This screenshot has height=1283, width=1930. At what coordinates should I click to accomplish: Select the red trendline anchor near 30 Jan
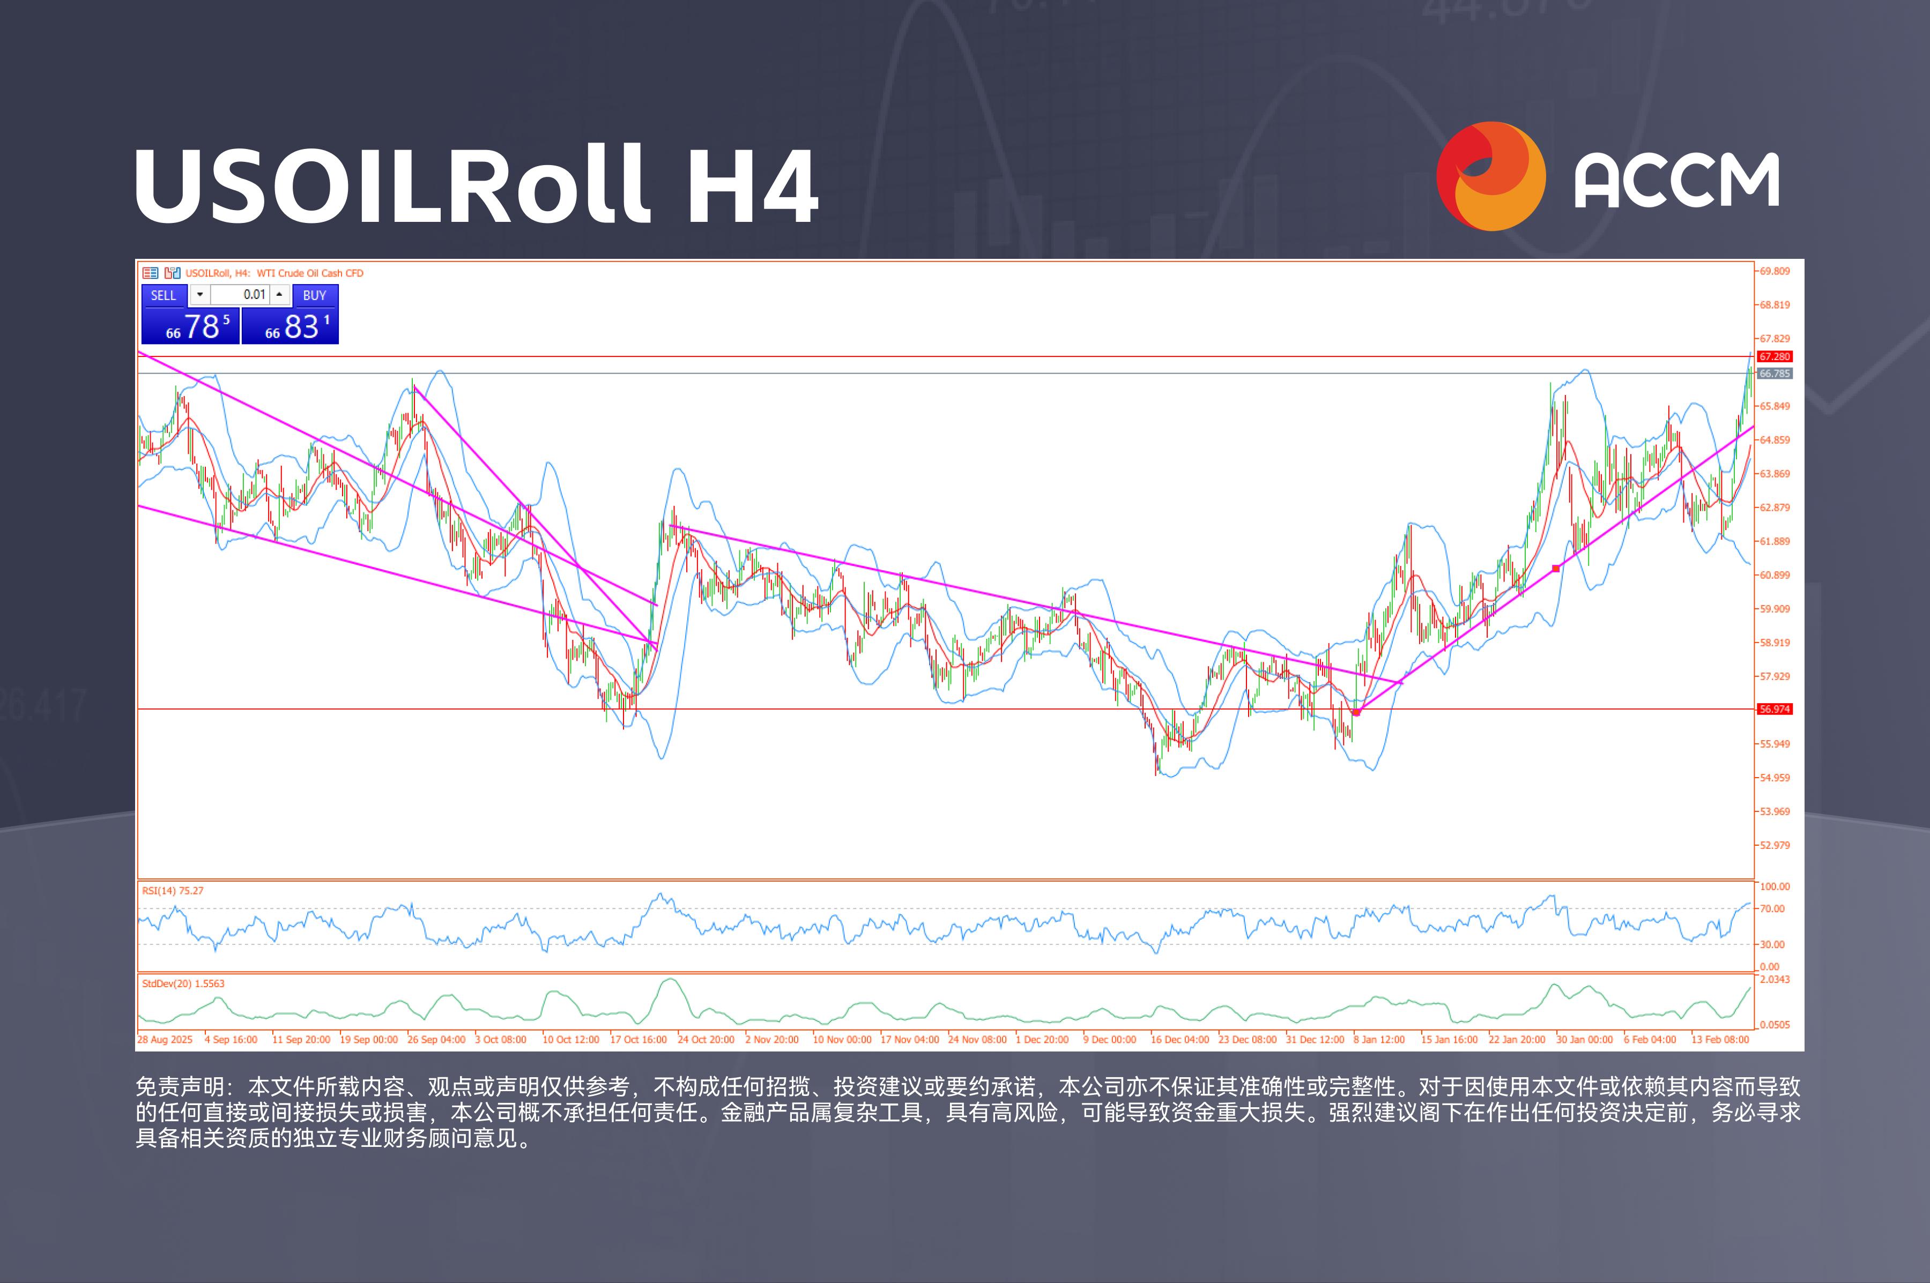point(1555,569)
